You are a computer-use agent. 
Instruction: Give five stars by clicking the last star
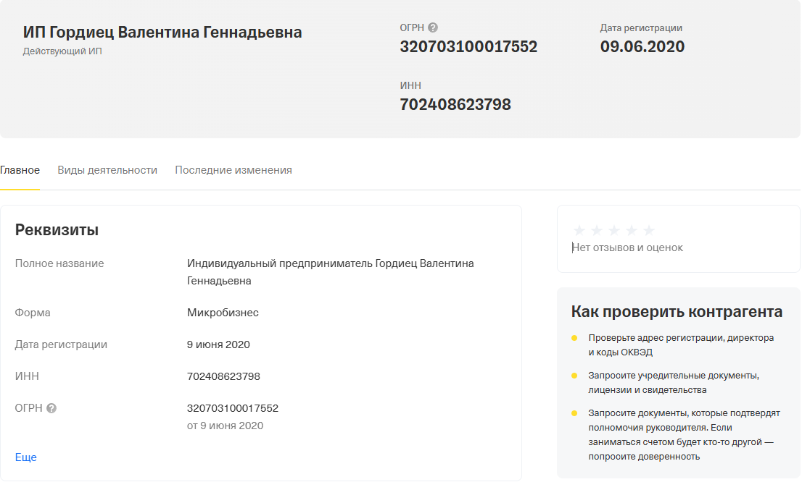[x=649, y=229]
